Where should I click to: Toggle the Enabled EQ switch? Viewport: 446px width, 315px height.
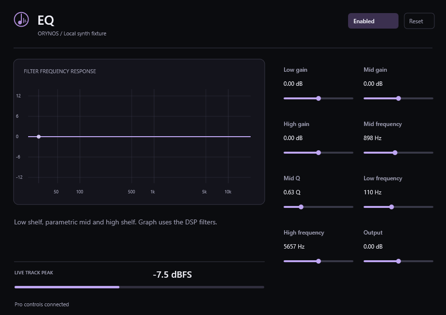tap(373, 21)
